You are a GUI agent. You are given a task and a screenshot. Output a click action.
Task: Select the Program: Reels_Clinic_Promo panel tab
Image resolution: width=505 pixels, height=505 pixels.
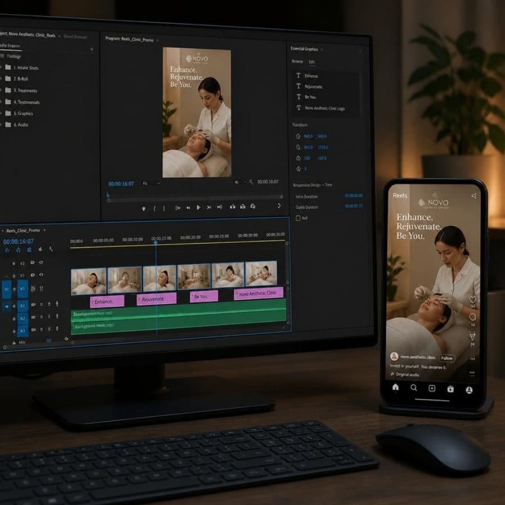(x=129, y=39)
